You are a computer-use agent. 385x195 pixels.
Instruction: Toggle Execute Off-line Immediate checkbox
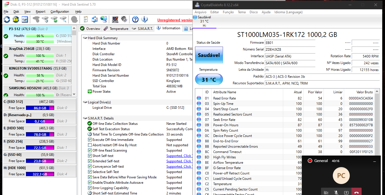90,140
